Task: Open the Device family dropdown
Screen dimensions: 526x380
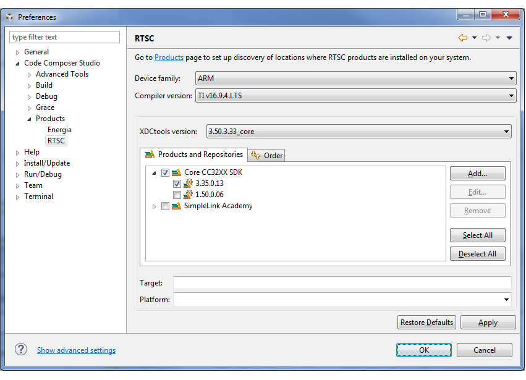Action: click(x=355, y=78)
